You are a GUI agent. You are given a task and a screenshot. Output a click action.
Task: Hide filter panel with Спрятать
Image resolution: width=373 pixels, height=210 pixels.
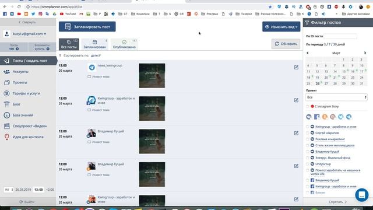click(x=338, y=202)
